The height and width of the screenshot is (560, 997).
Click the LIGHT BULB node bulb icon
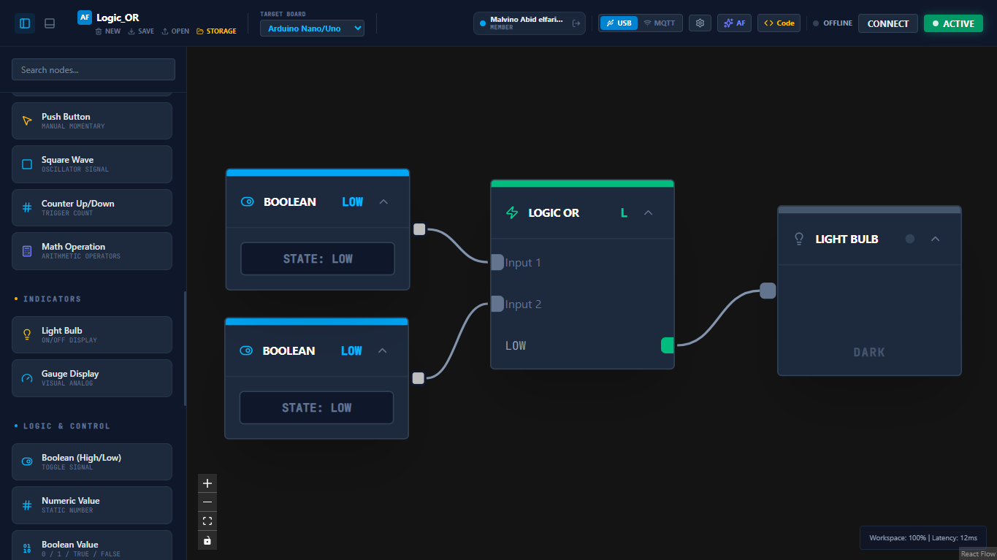click(799, 239)
